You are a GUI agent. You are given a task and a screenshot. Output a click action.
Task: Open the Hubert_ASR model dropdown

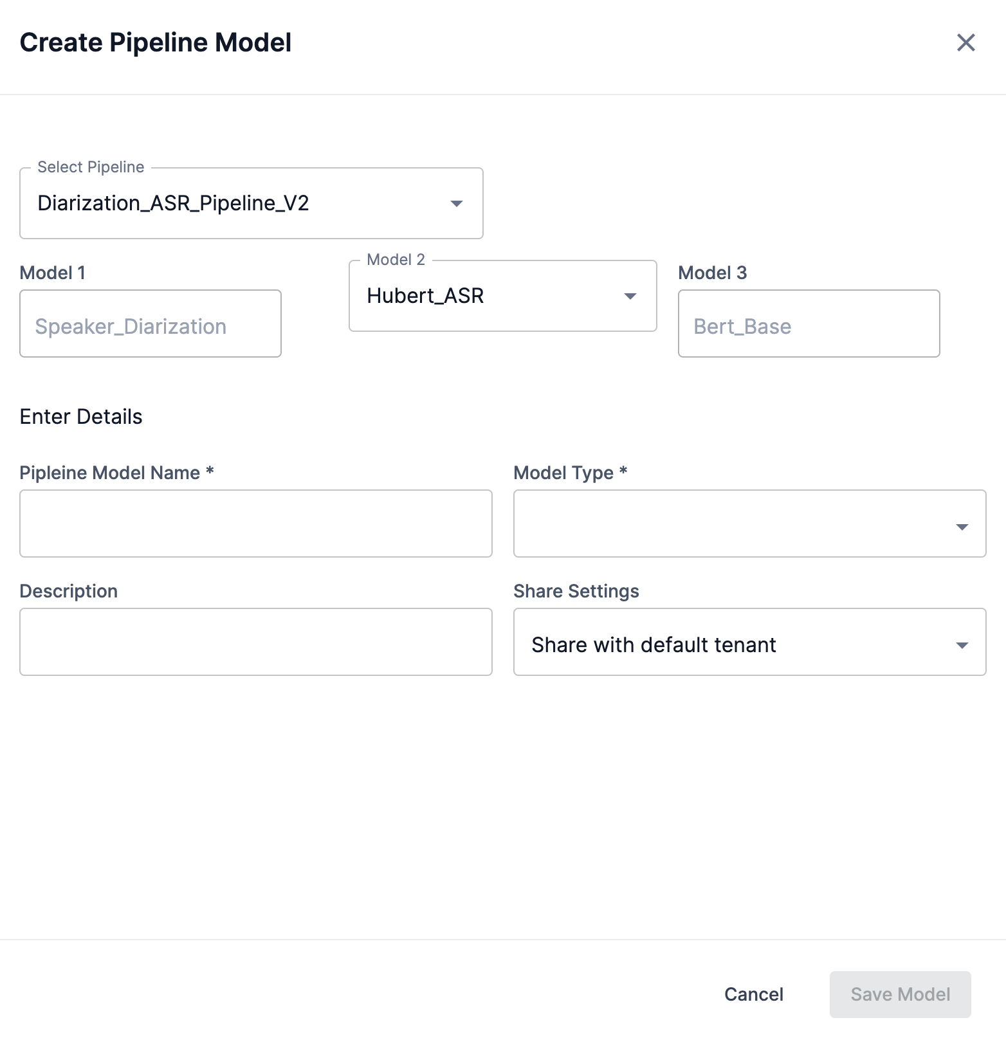point(502,296)
